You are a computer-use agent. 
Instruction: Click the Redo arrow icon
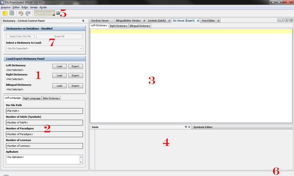point(28,13)
